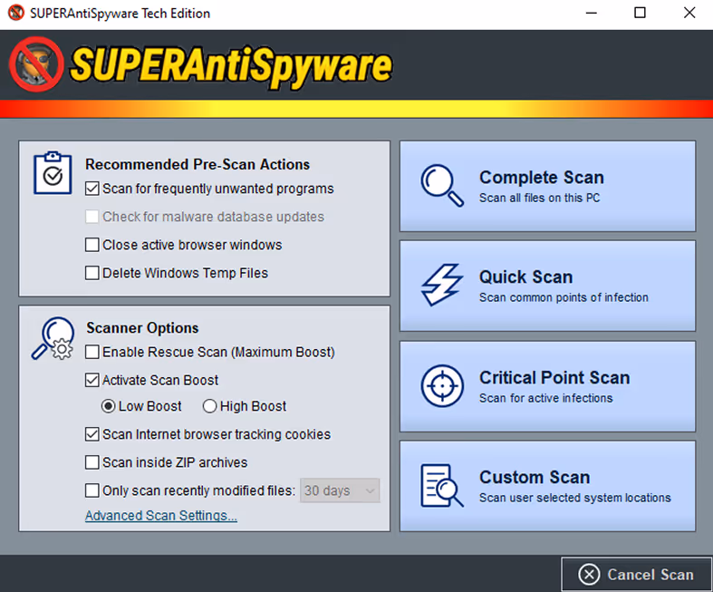Click the title bar application icon
Screen dimensions: 713x592
[16, 13]
